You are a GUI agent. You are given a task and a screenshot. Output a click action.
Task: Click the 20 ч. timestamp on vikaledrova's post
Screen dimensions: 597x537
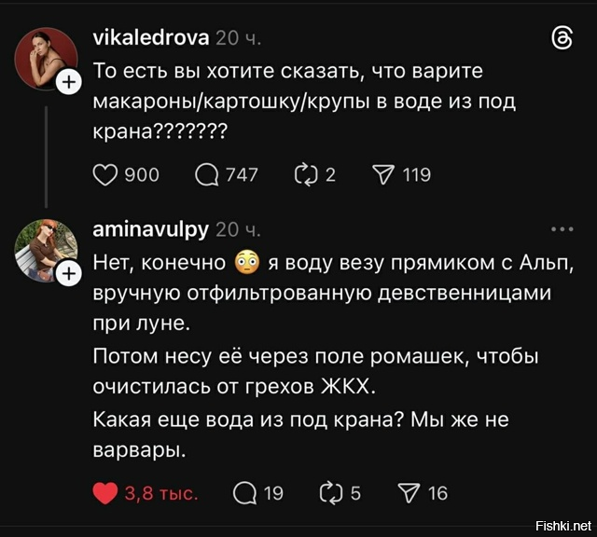pyautogui.click(x=239, y=38)
